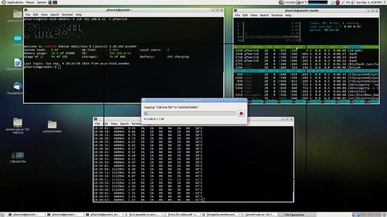Viewport: 387px width, 217px height.
Task: Switch to SimpleScreenRecorder taskbar window
Action: 220,215
